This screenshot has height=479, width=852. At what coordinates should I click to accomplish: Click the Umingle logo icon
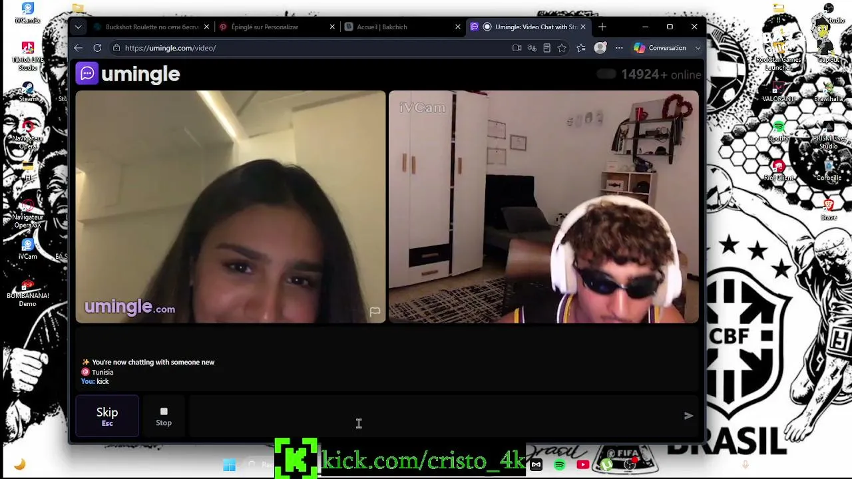click(x=87, y=74)
